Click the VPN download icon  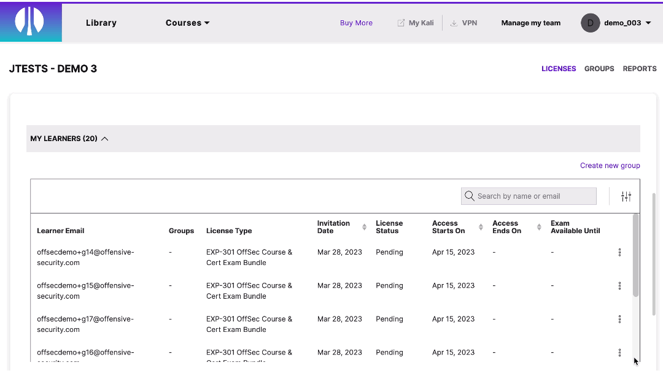coord(454,23)
